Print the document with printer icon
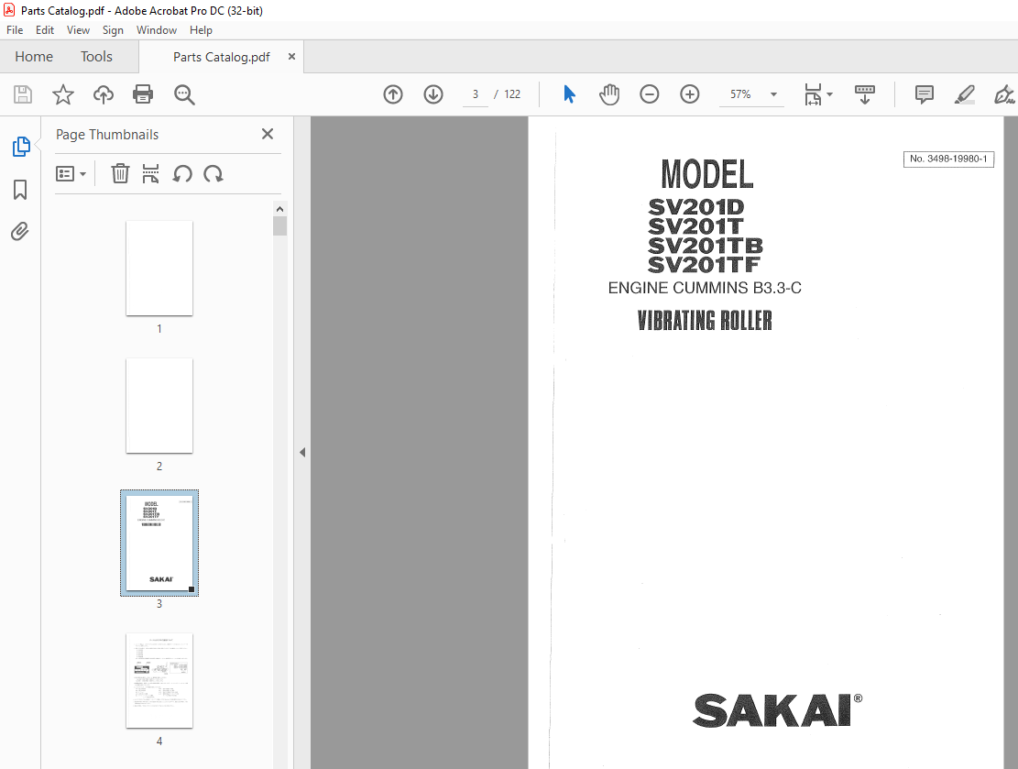The width and height of the screenshot is (1018, 769). pyautogui.click(x=143, y=94)
